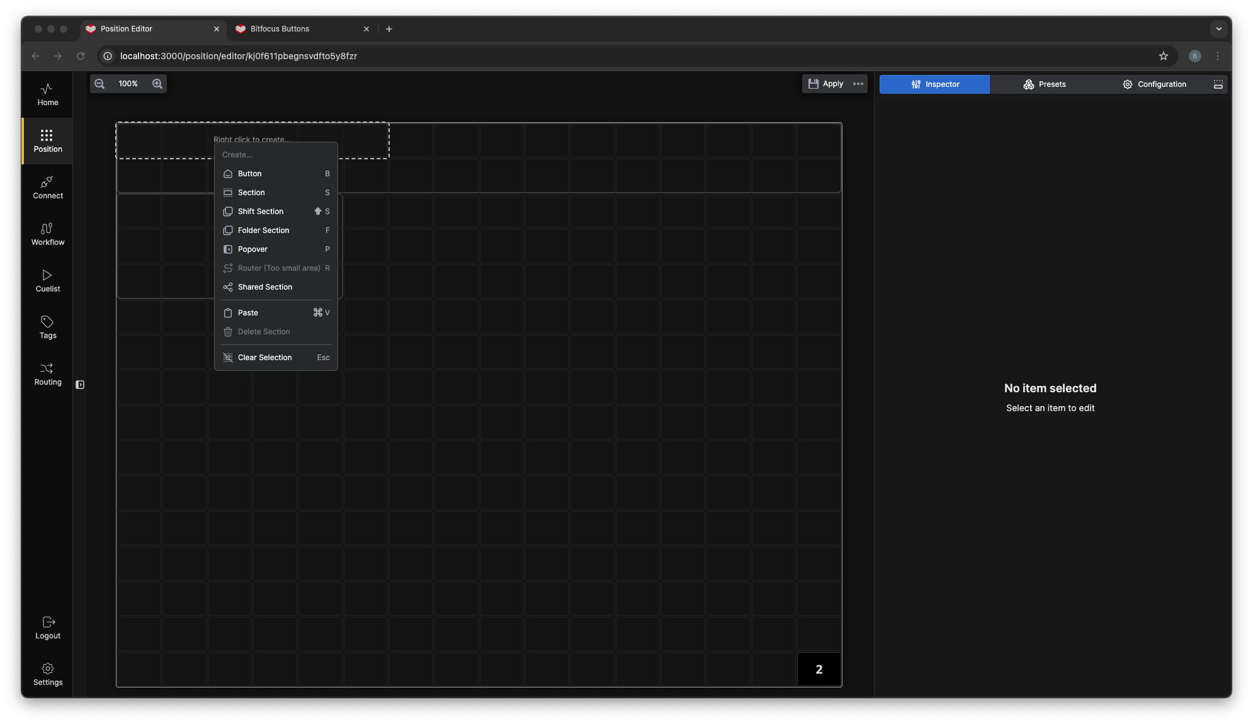Image resolution: width=1253 pixels, height=724 pixels.
Task: Create a Button from the context menu
Action: click(x=276, y=174)
